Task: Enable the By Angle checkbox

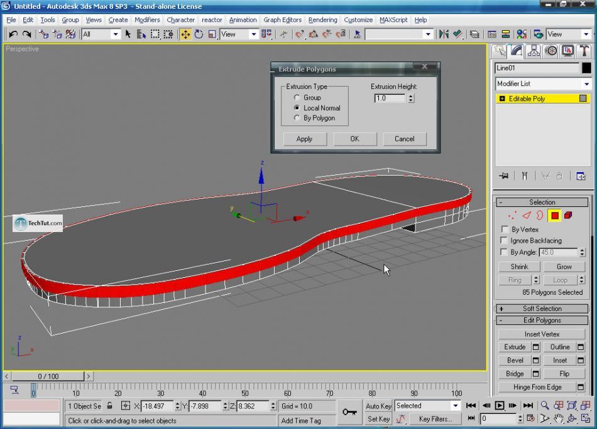Action: click(504, 252)
